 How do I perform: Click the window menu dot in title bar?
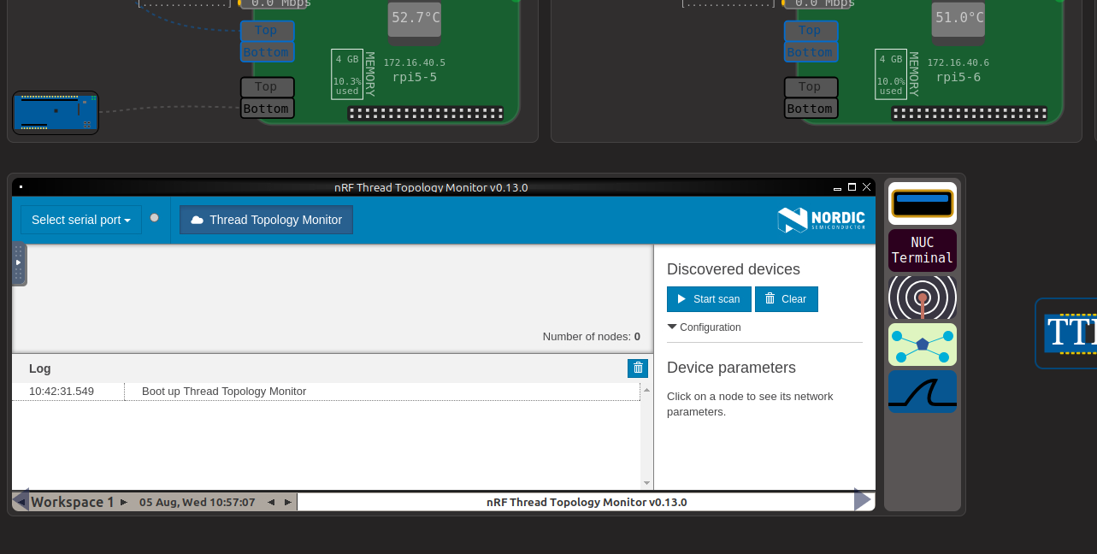click(x=21, y=186)
